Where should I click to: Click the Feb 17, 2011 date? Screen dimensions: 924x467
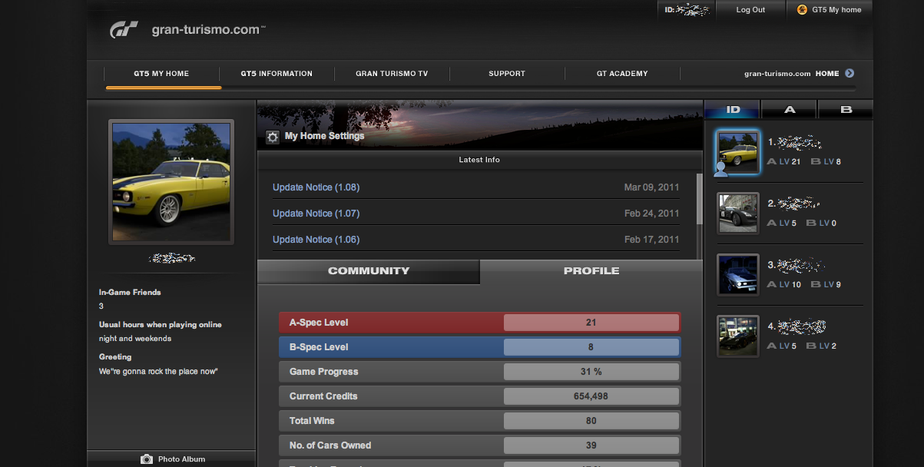[x=652, y=240]
